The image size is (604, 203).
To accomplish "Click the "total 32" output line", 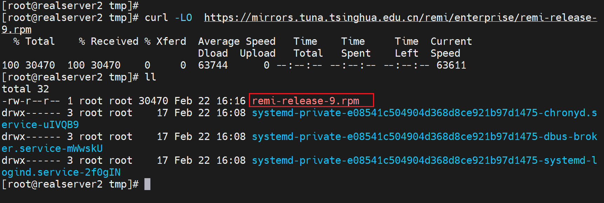I will [x=25, y=89].
